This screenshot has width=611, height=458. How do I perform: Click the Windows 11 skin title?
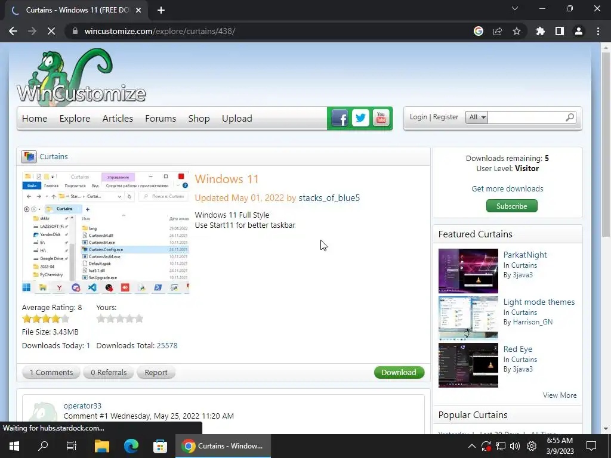[x=227, y=179]
